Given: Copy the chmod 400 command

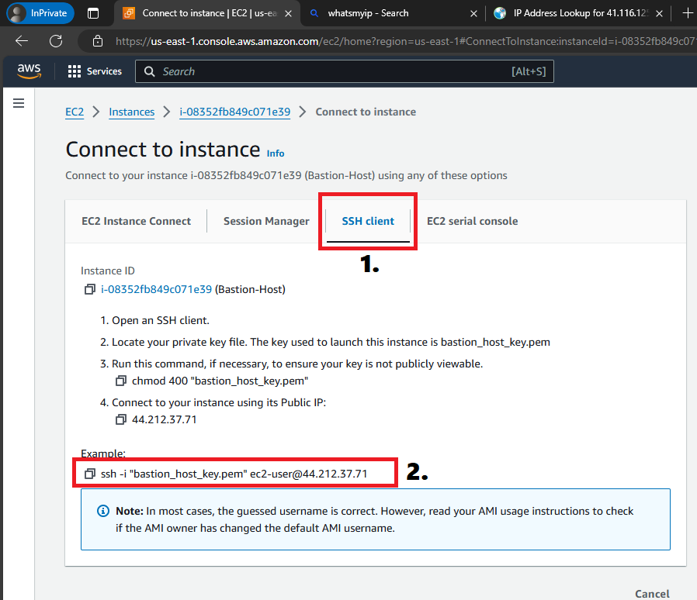Looking at the screenshot, I should [x=121, y=381].
